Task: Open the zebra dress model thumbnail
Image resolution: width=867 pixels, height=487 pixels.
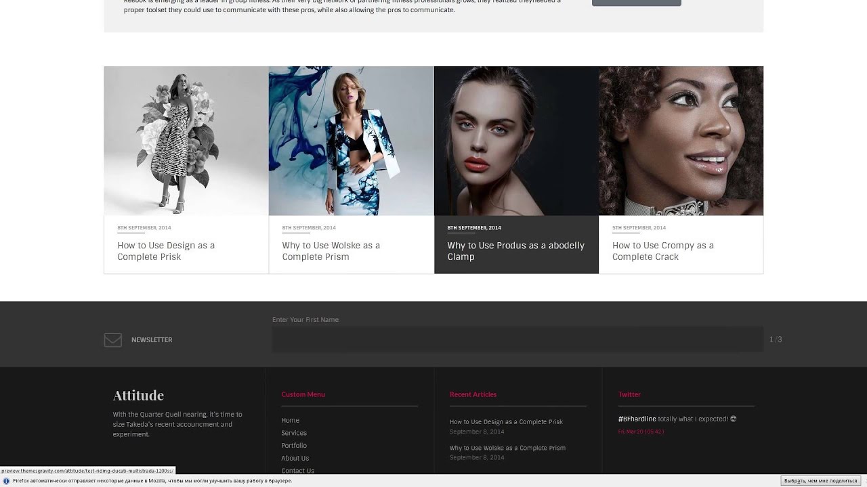Action: (186, 141)
